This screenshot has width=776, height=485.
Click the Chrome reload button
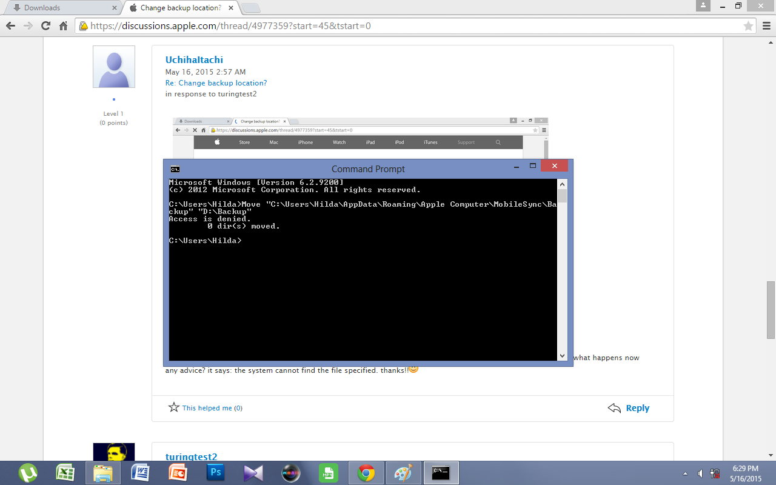[45, 26]
